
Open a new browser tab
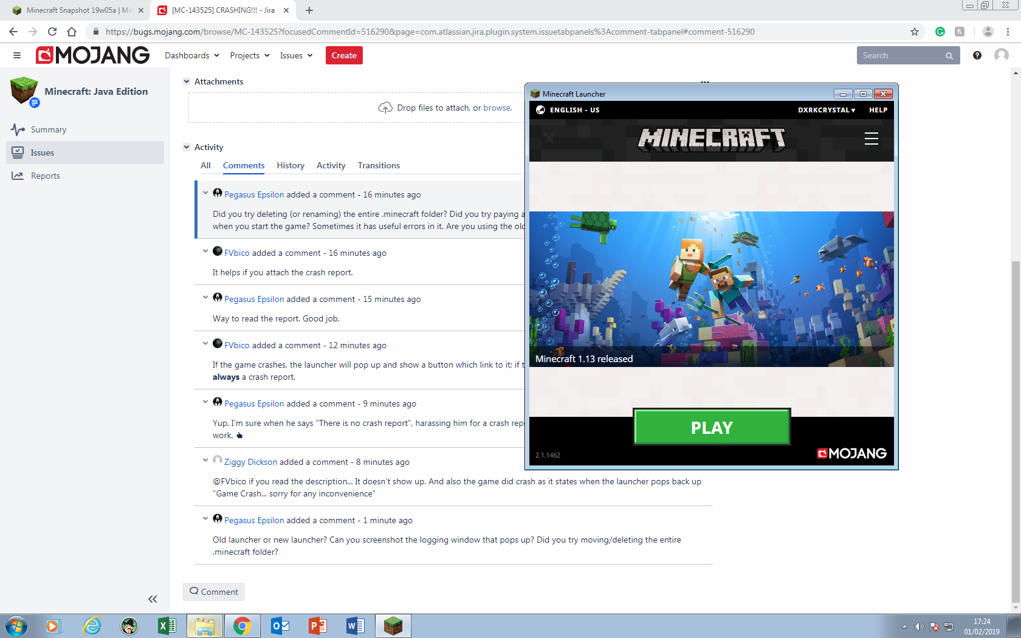coord(309,10)
